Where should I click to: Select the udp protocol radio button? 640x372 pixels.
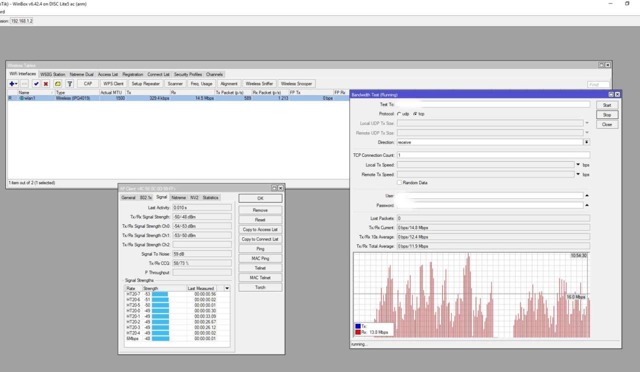[399, 114]
